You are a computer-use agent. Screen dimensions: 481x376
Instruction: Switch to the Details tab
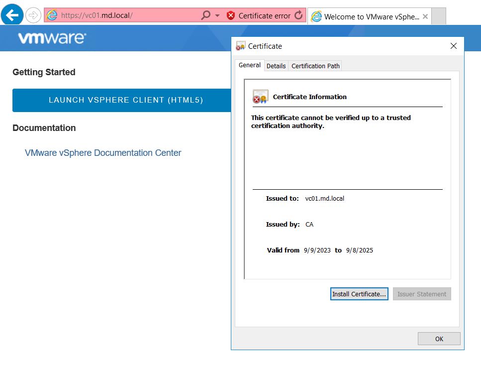pos(276,66)
